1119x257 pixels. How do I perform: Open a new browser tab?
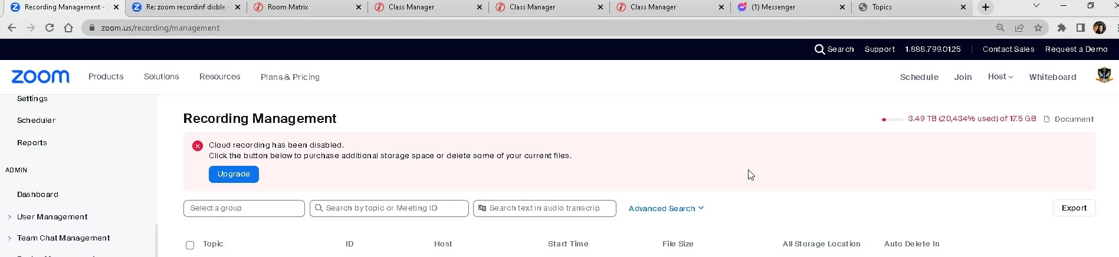click(986, 7)
